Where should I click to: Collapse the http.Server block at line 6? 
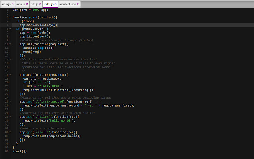click(10, 29)
